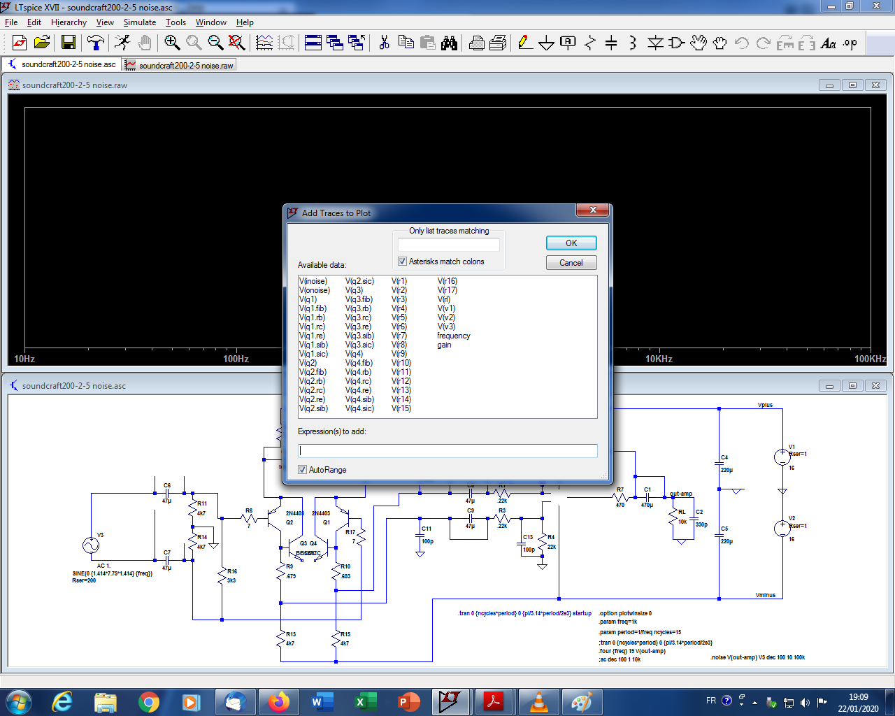The image size is (895, 716).
Task: Select the frequency entry in the list
Action: 454,336
